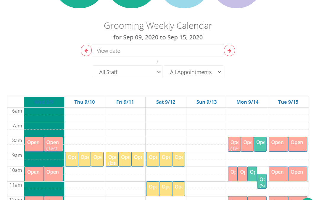Select second Open slot on Tuesday 8am
Screen dimensions: 316x200
pos(298,144)
